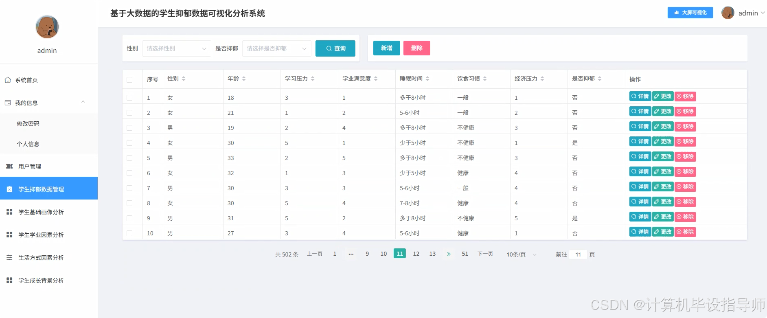Open the 请选择是否抑郁 dropdown
767x318 pixels.
(277, 48)
